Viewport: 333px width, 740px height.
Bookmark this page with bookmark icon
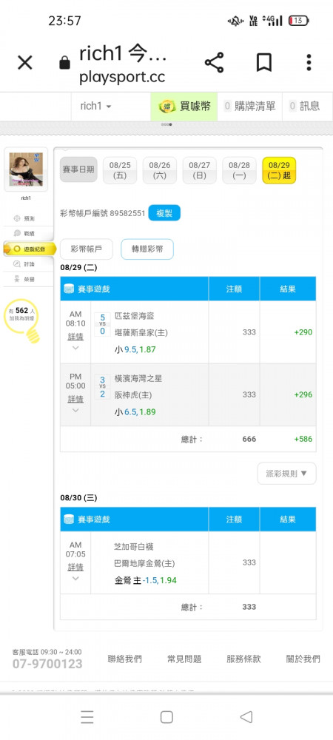263,62
